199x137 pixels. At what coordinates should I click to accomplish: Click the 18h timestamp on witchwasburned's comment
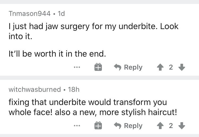73,89
